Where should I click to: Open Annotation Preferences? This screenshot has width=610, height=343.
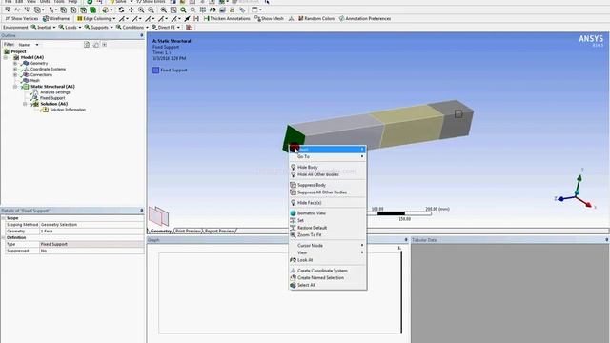click(x=365, y=19)
